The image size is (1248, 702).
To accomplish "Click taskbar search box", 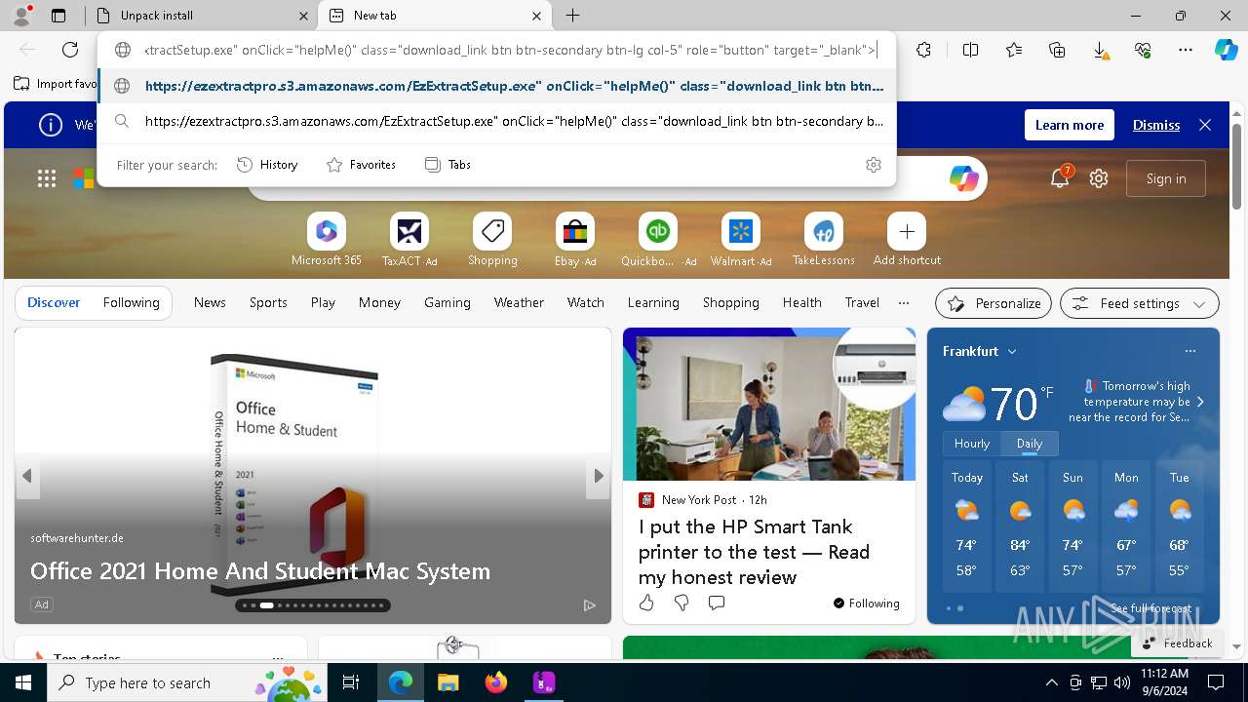I will pos(187,682).
